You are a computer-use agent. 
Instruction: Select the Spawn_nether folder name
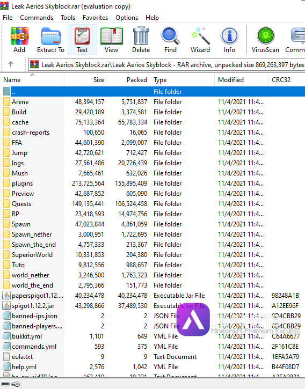pos(32,234)
